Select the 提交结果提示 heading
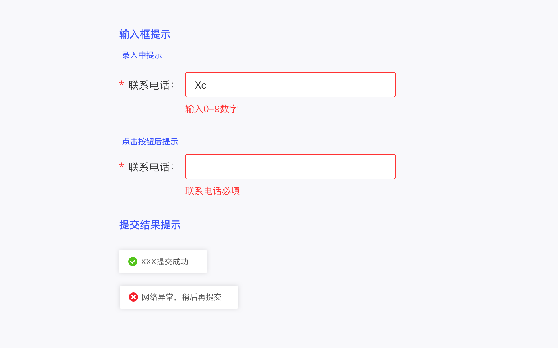Screen dimensions: 558x348 (150, 225)
